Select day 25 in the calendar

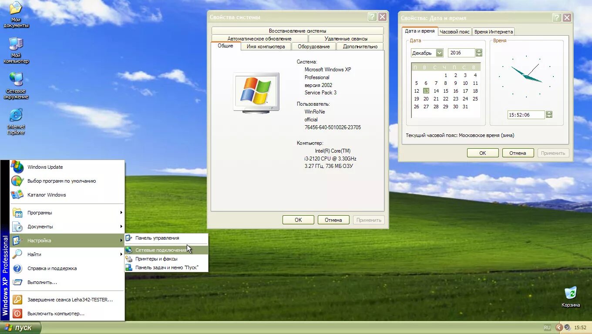pos(475,99)
